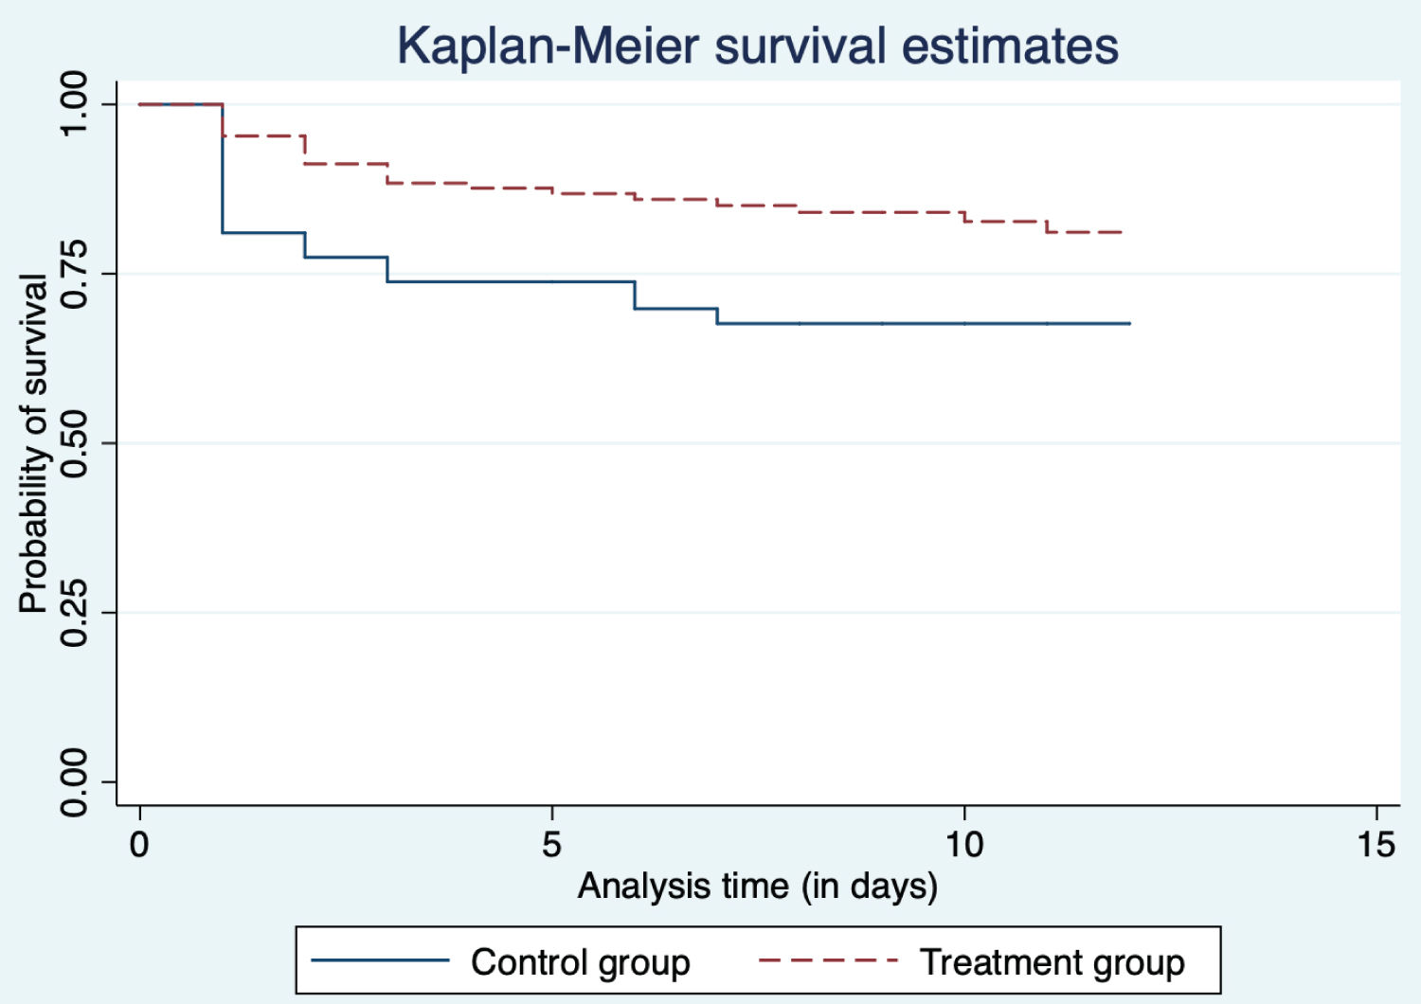Screen dimensions: 1421x1004
Task: Click the 0.75 y-axis tick label
Action: (x=74, y=274)
